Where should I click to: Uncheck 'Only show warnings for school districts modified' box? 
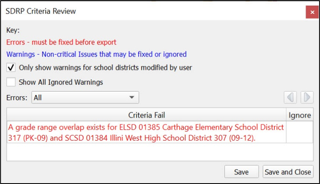click(11, 67)
